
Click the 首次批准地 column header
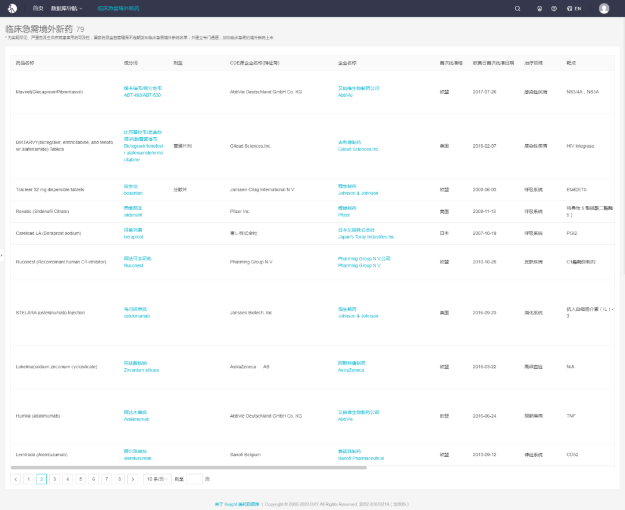451,63
